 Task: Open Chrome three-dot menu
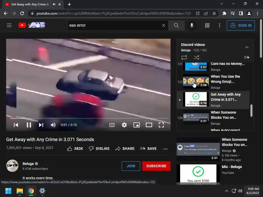pyautogui.click(x=257, y=13)
